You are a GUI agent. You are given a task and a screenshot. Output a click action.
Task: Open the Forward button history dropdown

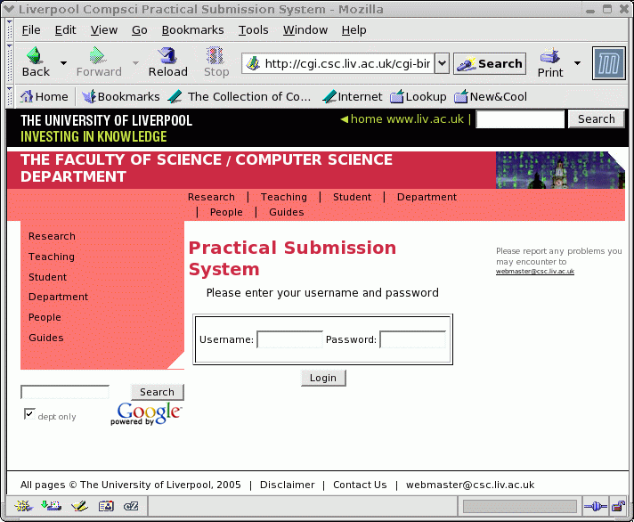[x=136, y=63]
